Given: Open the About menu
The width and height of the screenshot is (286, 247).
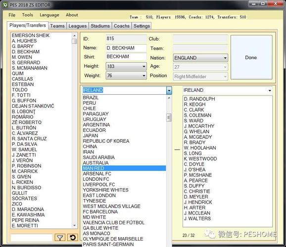Looking at the screenshot, I should pyautogui.click(x=72, y=15).
